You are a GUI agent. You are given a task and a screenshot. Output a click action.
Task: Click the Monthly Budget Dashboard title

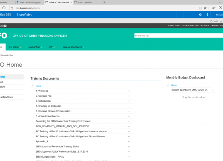[186, 78]
